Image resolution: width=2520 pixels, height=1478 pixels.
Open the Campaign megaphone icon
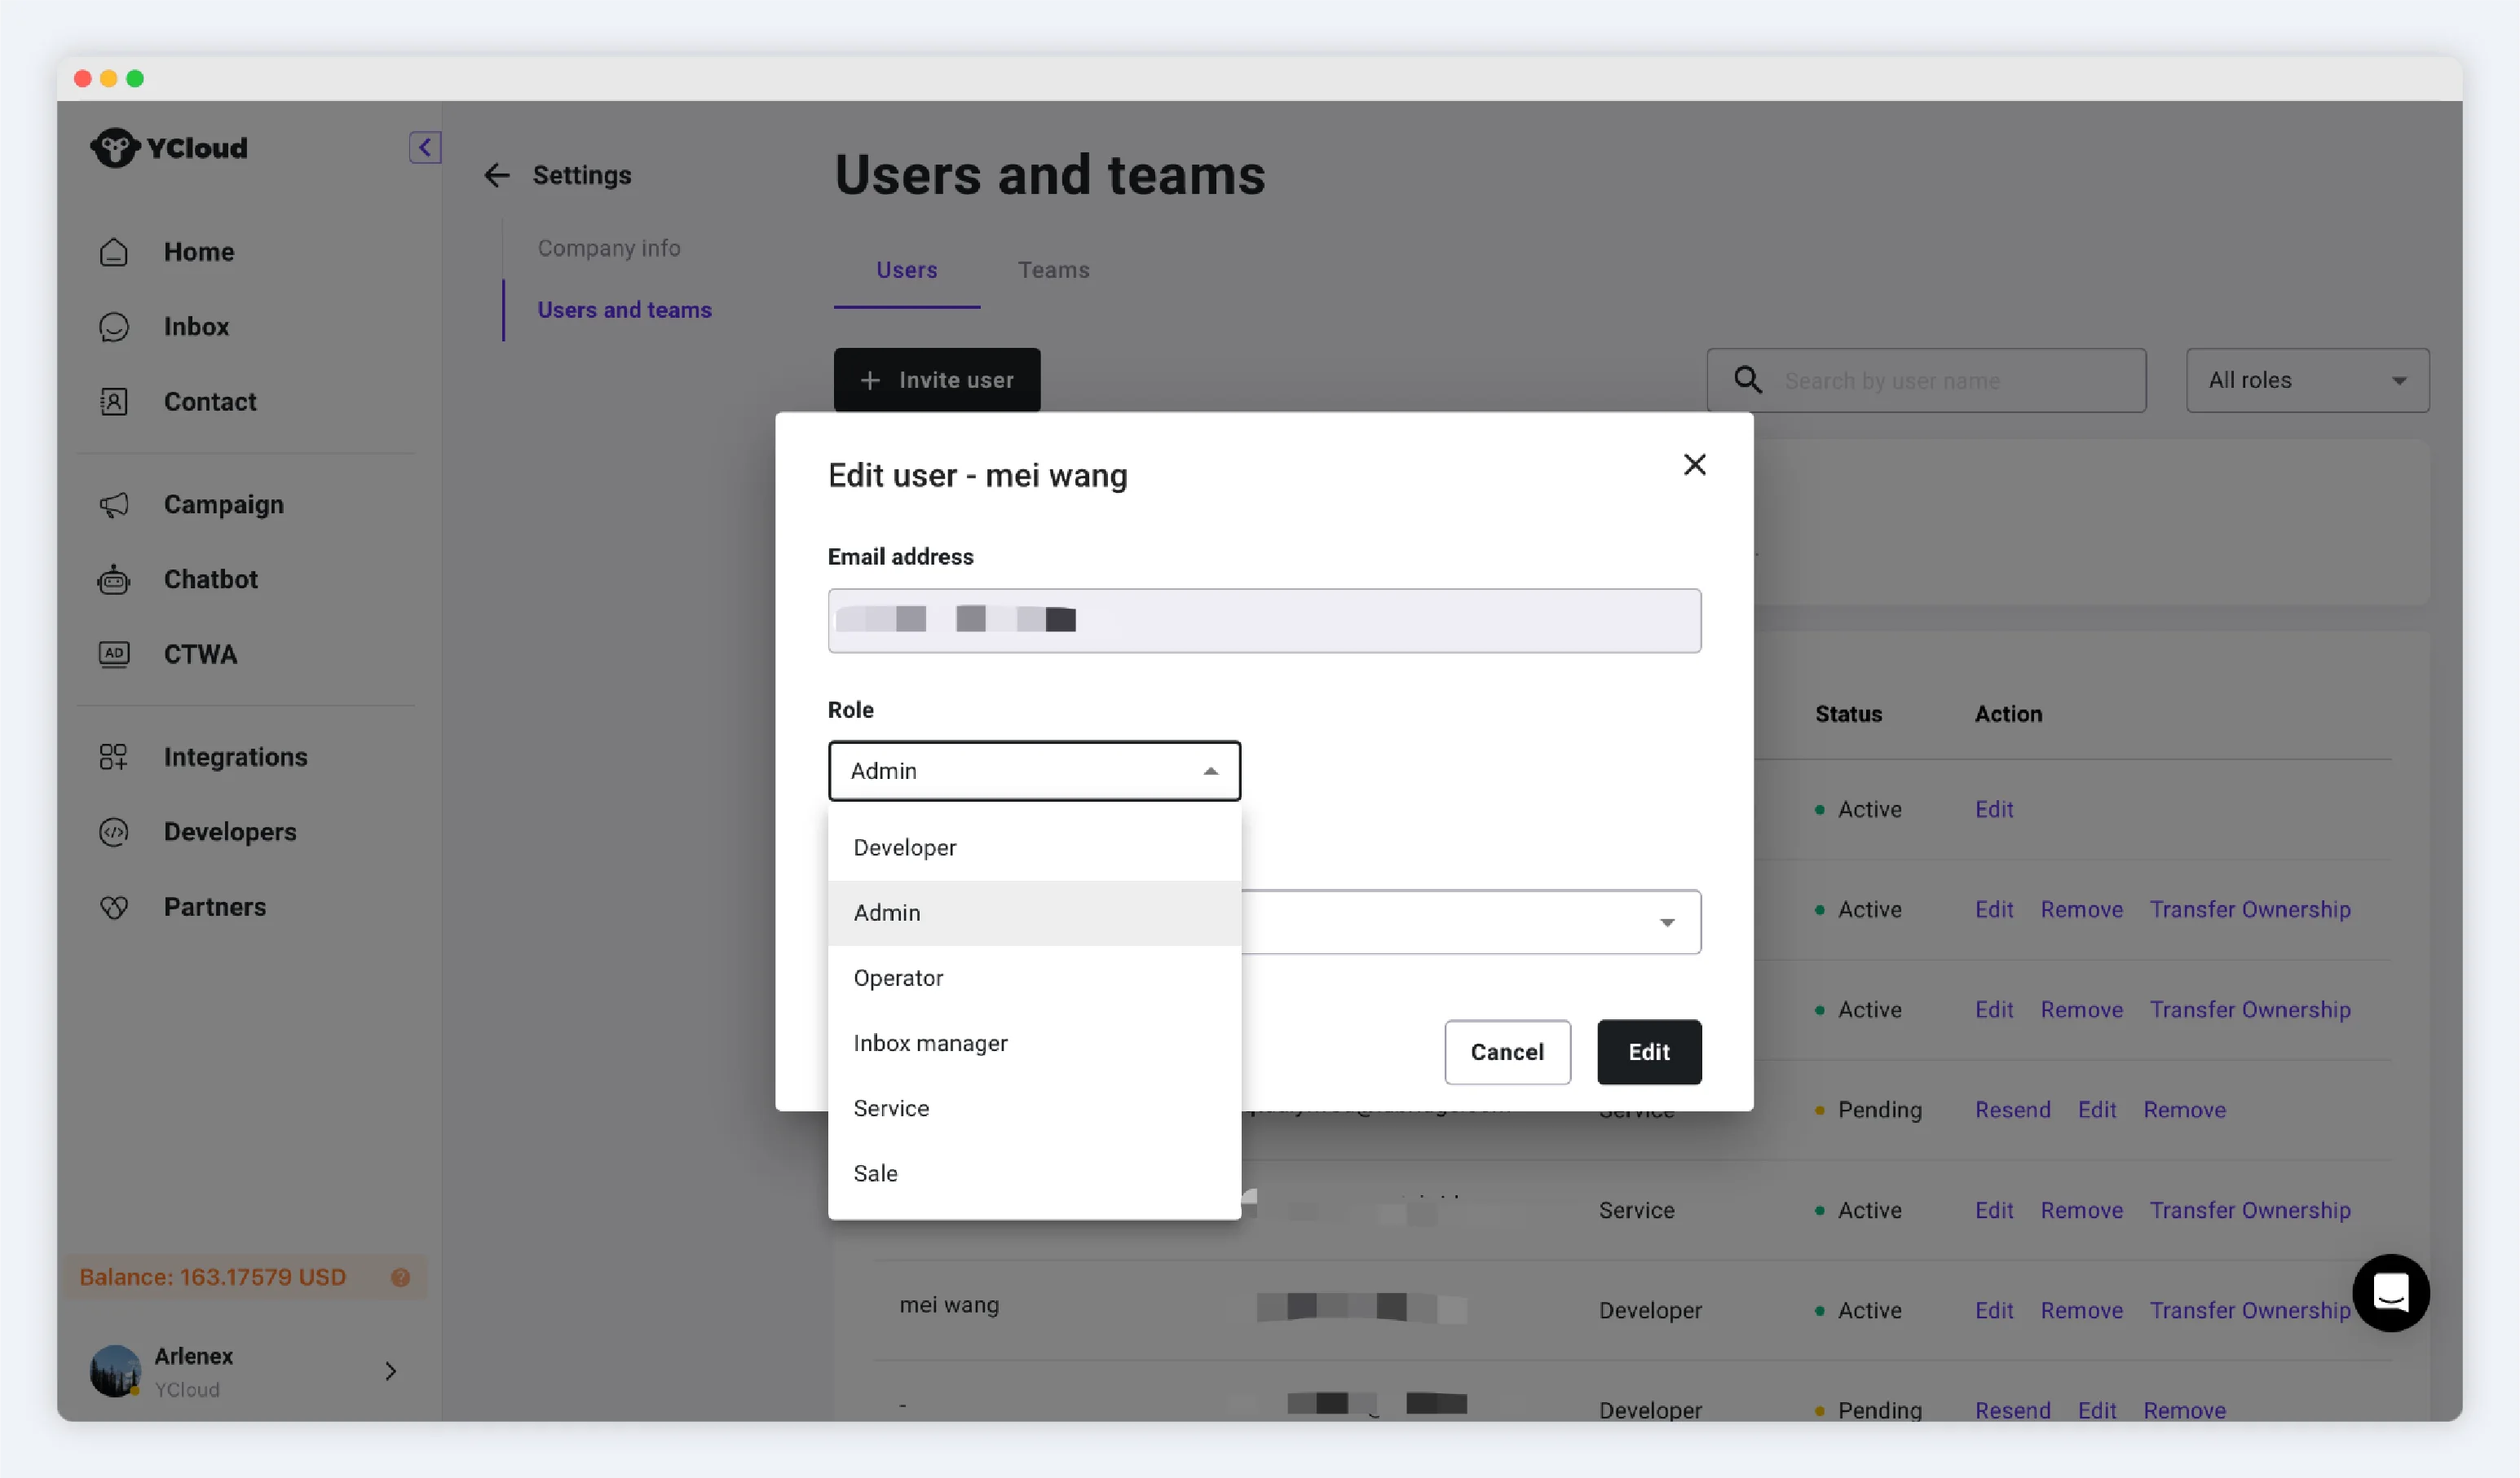pos(114,504)
